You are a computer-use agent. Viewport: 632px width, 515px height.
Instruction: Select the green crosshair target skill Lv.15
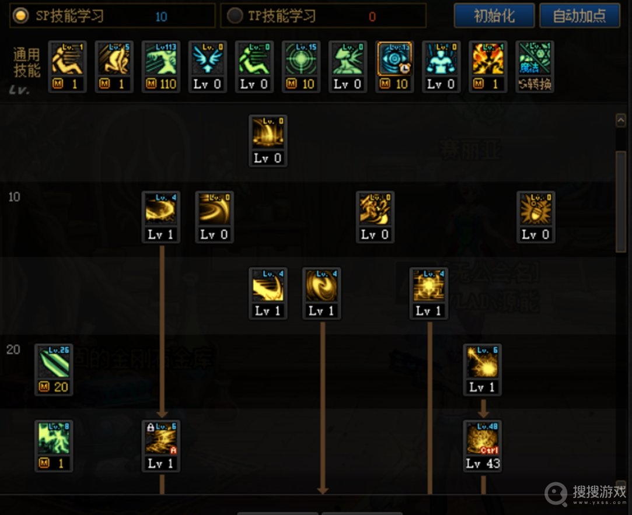[301, 67]
